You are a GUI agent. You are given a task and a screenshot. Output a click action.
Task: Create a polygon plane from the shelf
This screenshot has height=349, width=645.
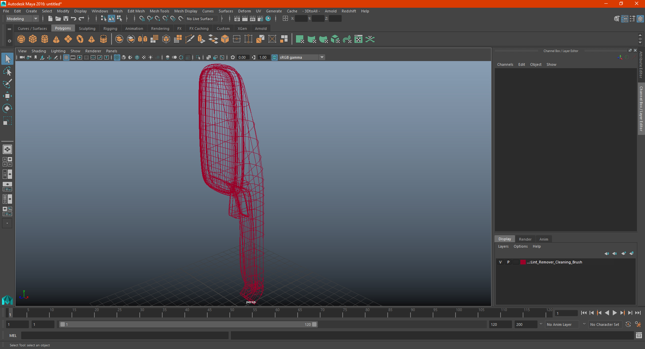tap(68, 39)
